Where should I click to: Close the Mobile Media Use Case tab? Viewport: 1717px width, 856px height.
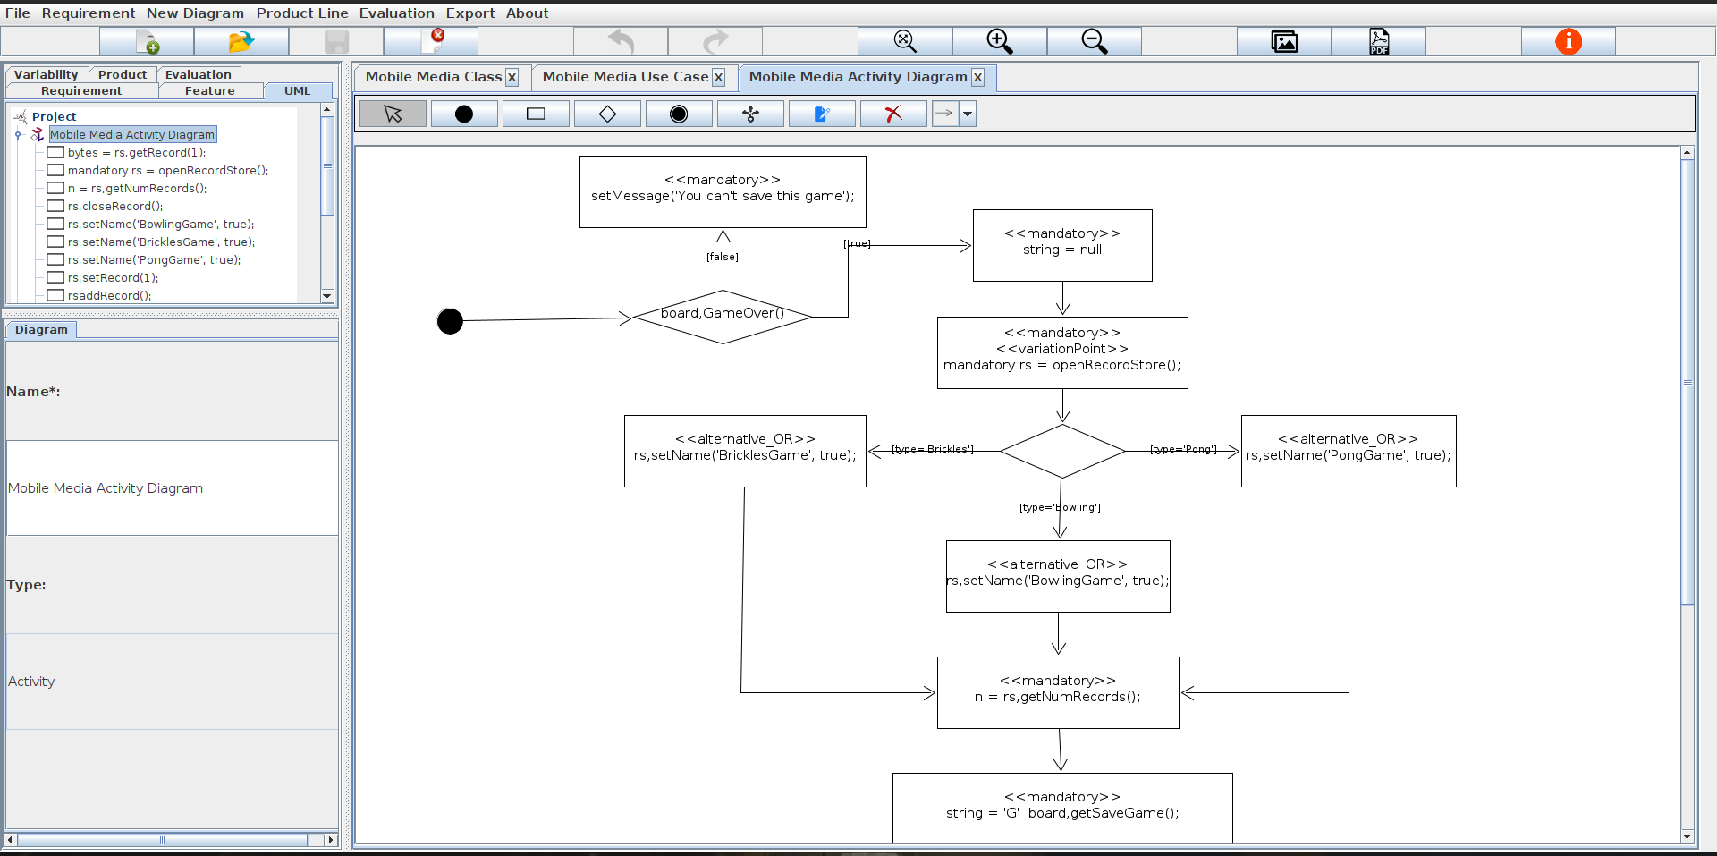(718, 78)
